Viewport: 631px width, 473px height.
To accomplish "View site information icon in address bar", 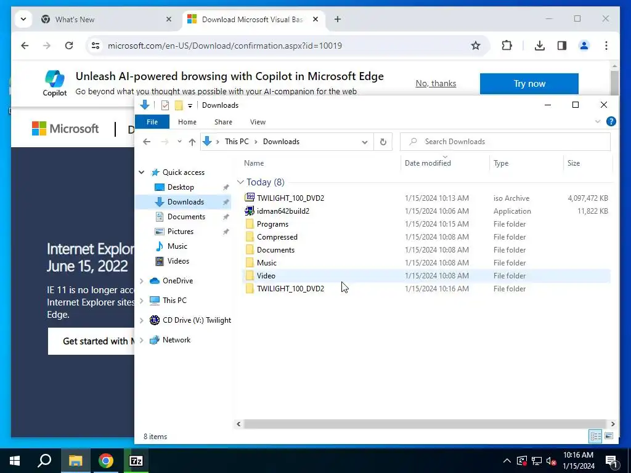I will tap(96, 46).
